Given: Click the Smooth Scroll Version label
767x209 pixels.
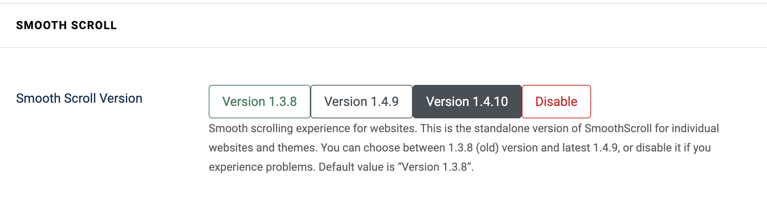Looking at the screenshot, I should coord(79,98).
